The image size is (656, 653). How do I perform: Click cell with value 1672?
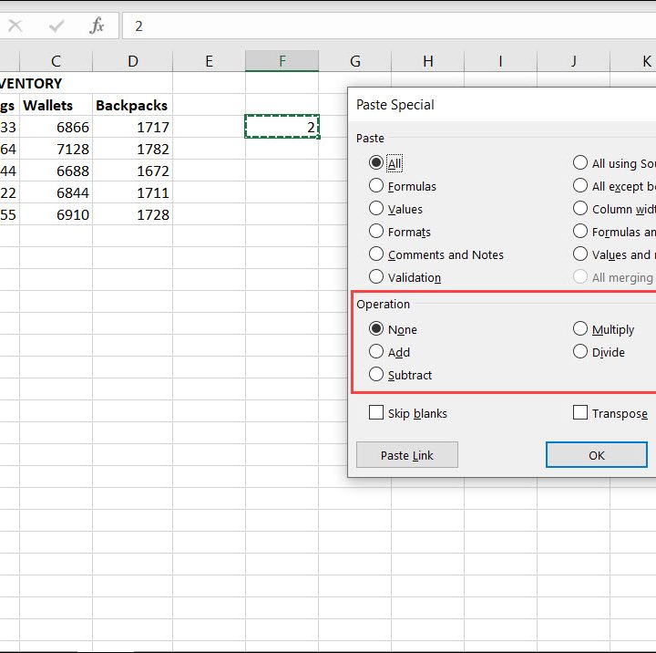(132, 171)
